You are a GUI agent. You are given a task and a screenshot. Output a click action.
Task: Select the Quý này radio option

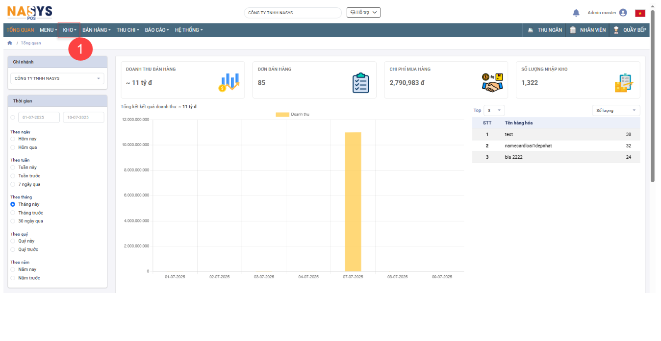[13, 241]
